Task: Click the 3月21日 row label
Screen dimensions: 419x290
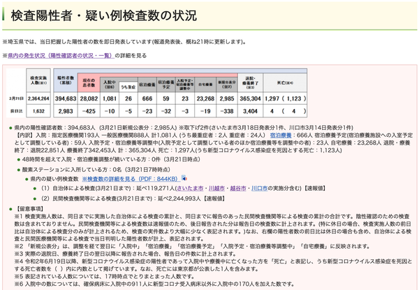Action: 16,99
